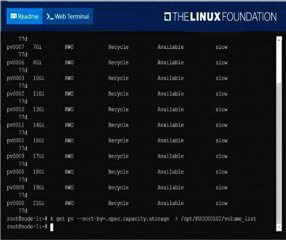Click the terminal scrollbar up arrow
Image resolution: width=286 pixels, height=240 pixels.
tap(279, 40)
